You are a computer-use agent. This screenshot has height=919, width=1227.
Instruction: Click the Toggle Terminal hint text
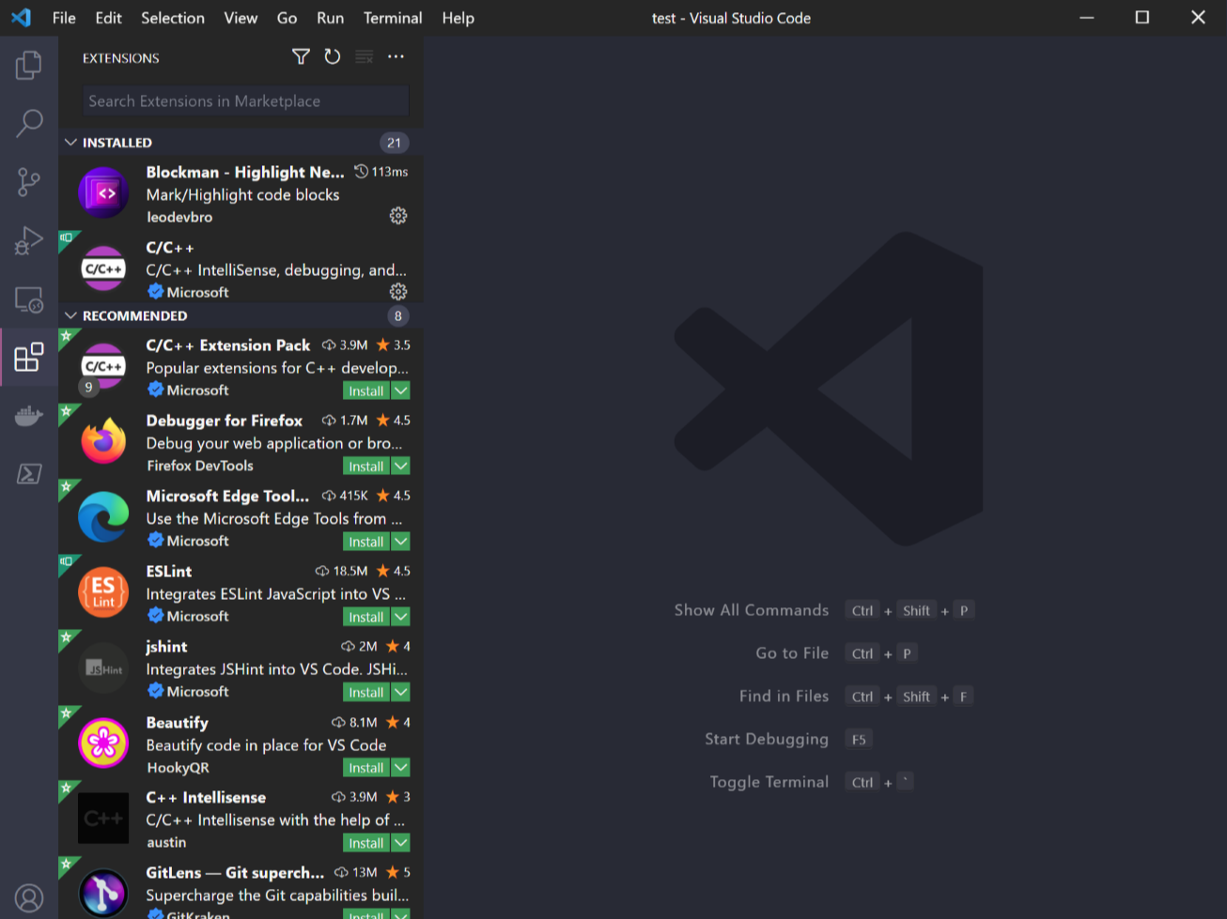click(x=769, y=782)
